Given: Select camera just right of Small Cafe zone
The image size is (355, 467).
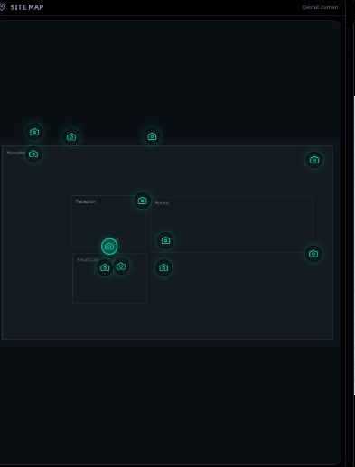Looking at the screenshot, I should point(163,267).
